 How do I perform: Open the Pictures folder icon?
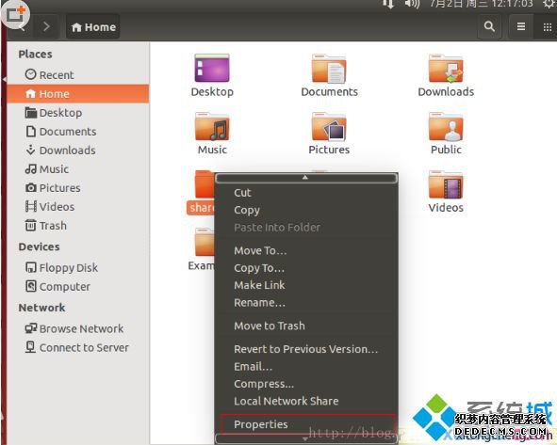[329, 127]
